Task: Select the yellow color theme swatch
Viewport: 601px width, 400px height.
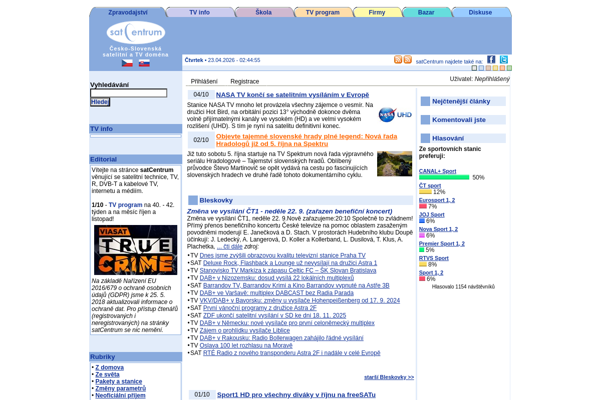Action: [495, 68]
